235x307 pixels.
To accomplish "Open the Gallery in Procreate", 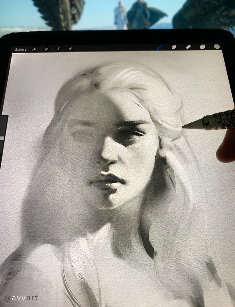I will click(x=20, y=49).
